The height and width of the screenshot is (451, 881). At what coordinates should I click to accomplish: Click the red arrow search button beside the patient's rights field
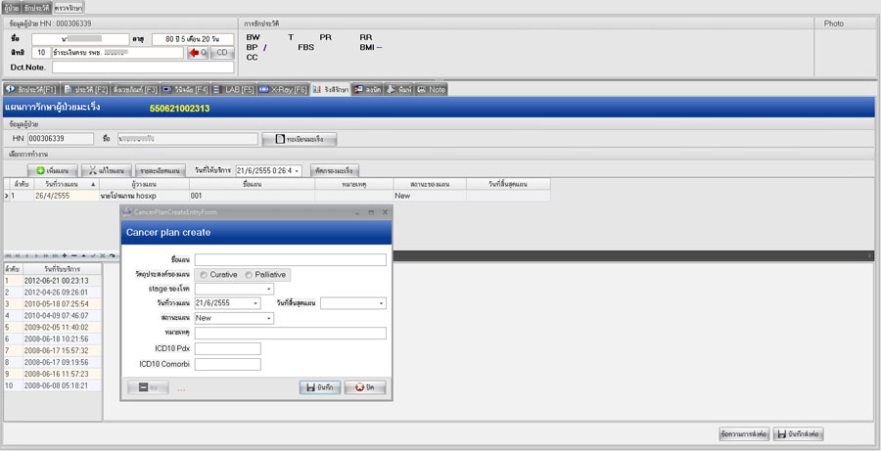pyautogui.click(x=198, y=53)
